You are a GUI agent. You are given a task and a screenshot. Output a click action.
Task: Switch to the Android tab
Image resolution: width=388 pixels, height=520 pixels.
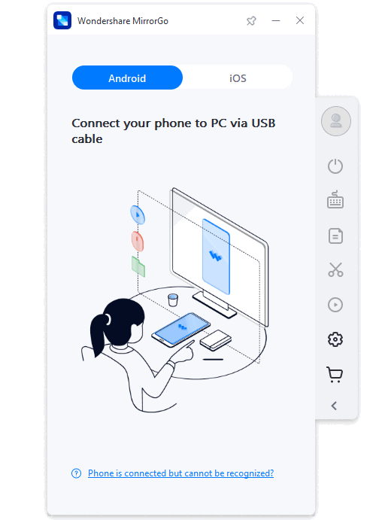point(127,78)
